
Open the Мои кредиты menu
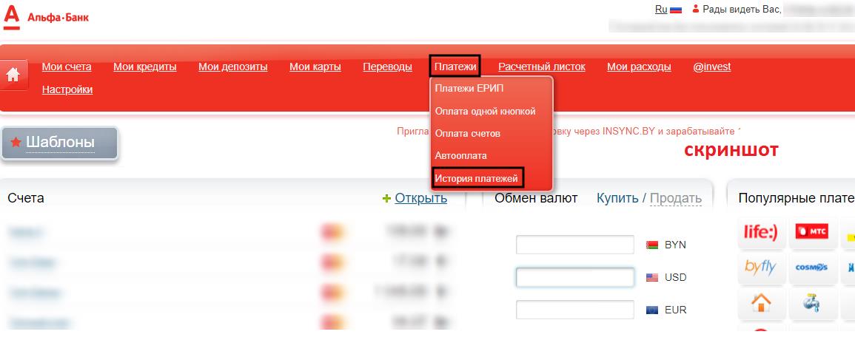coord(145,67)
